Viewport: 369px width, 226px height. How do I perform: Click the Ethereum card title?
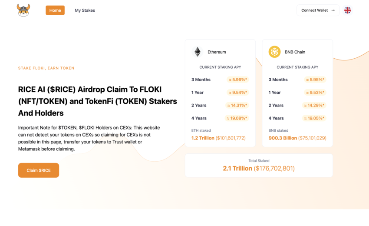pos(217,52)
